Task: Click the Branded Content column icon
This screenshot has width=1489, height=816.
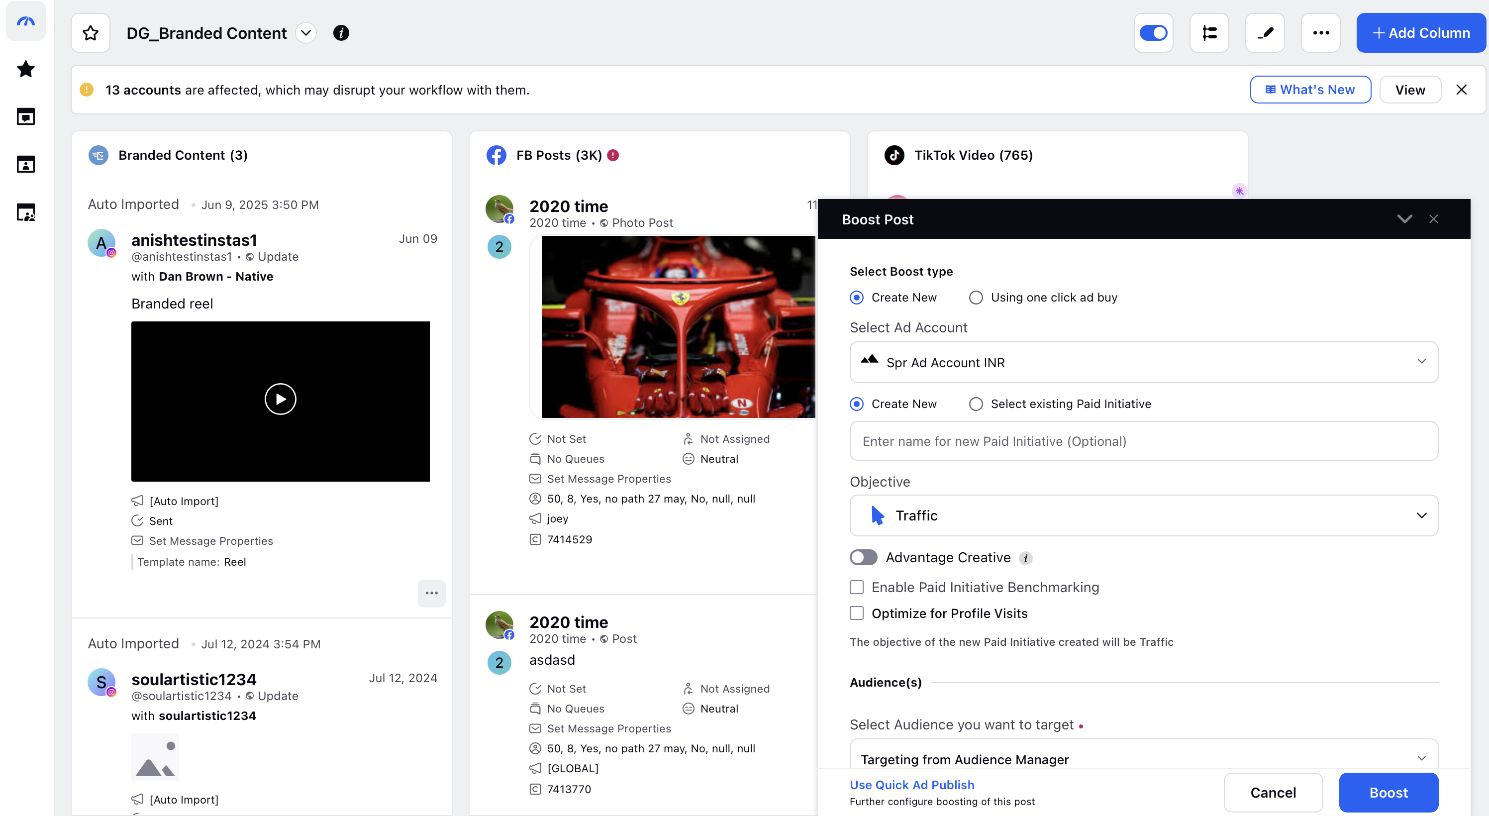Action: [99, 155]
